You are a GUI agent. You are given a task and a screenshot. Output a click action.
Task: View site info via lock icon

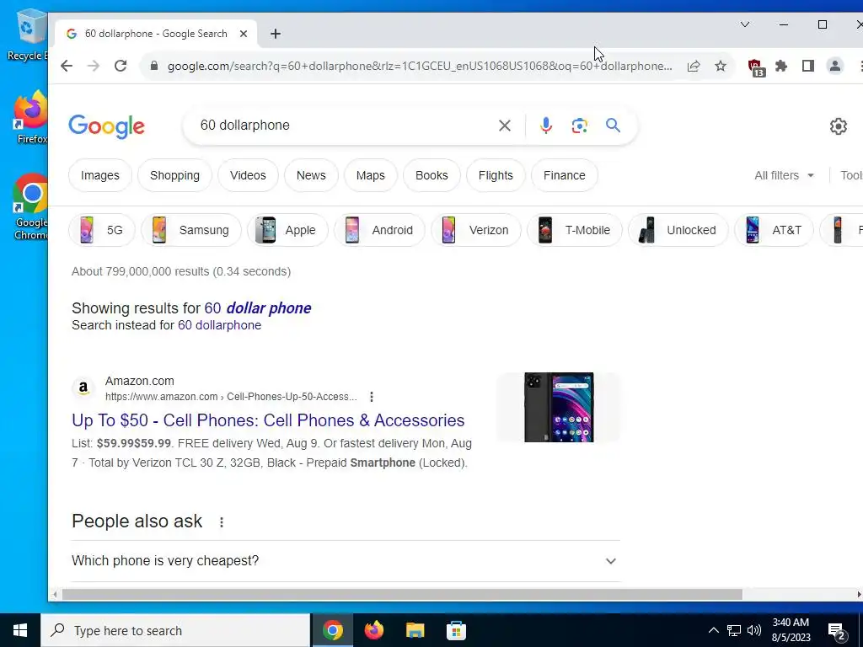pyautogui.click(x=154, y=66)
